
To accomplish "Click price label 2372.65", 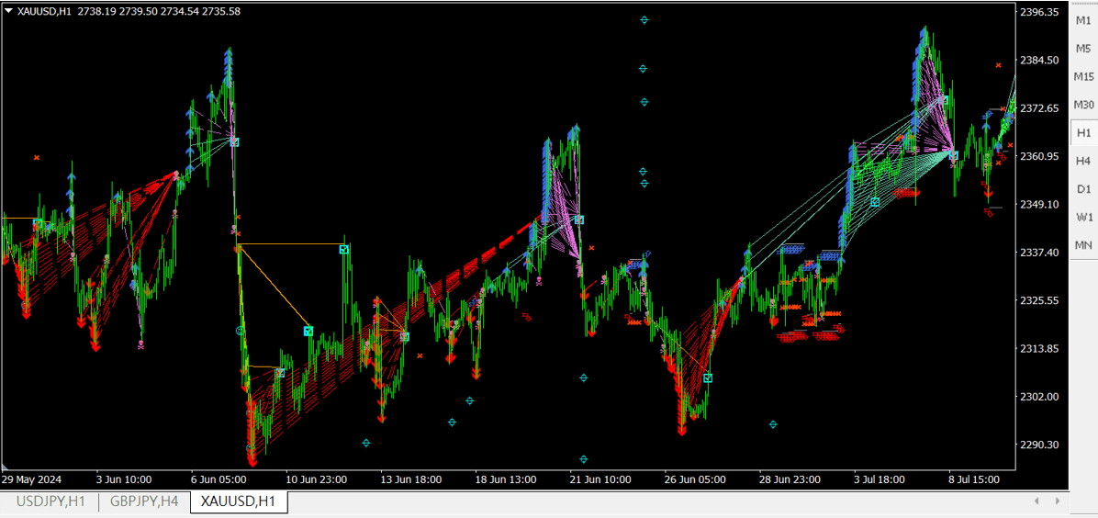I will click(1038, 108).
